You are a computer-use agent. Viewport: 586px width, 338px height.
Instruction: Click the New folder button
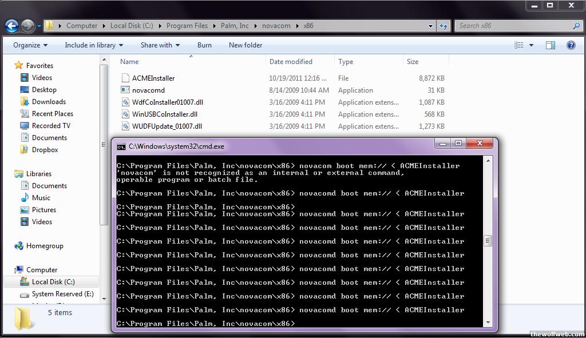coord(246,45)
